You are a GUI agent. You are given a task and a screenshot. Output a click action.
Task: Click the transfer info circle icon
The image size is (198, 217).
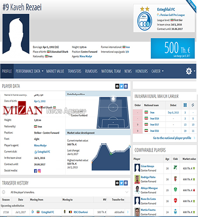tap(3, 192)
